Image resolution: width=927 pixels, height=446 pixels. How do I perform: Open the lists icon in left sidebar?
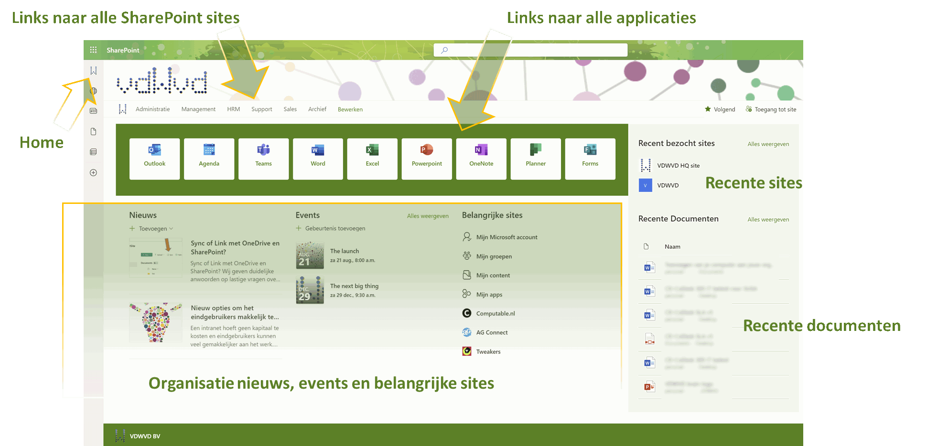[x=94, y=152]
